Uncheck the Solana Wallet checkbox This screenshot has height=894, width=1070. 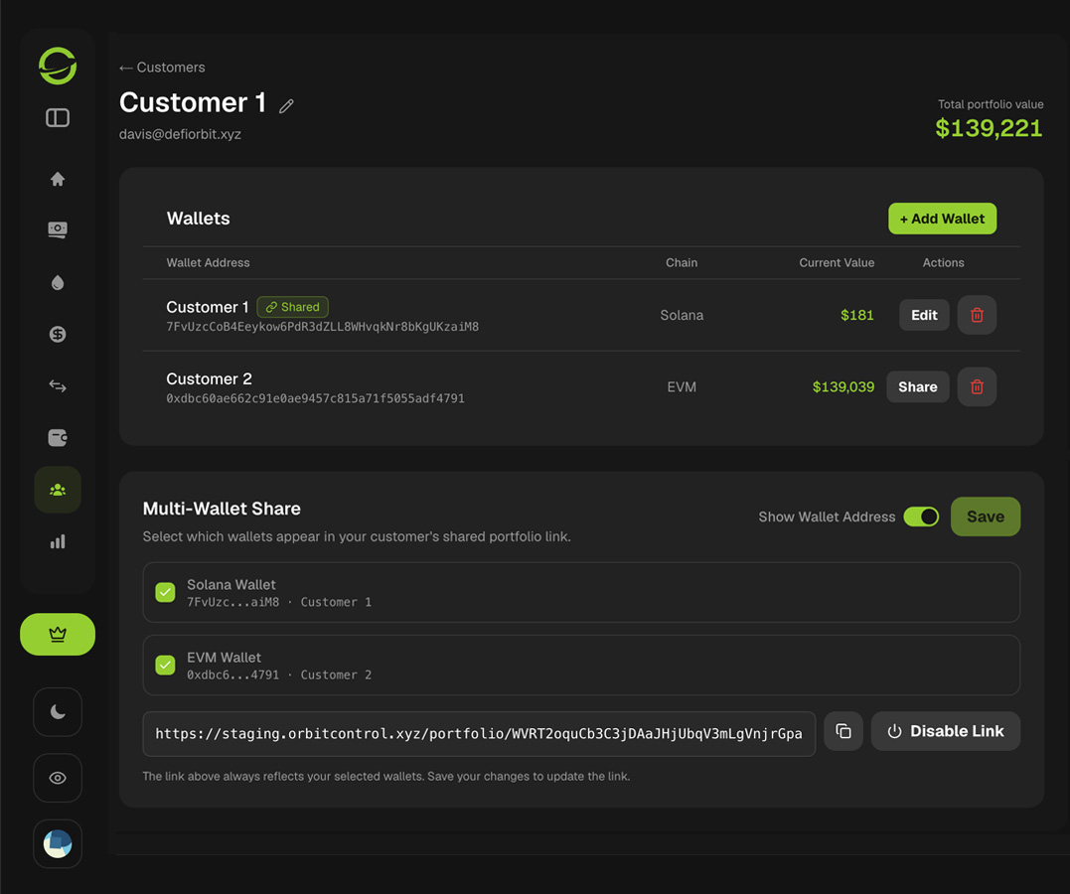click(165, 592)
